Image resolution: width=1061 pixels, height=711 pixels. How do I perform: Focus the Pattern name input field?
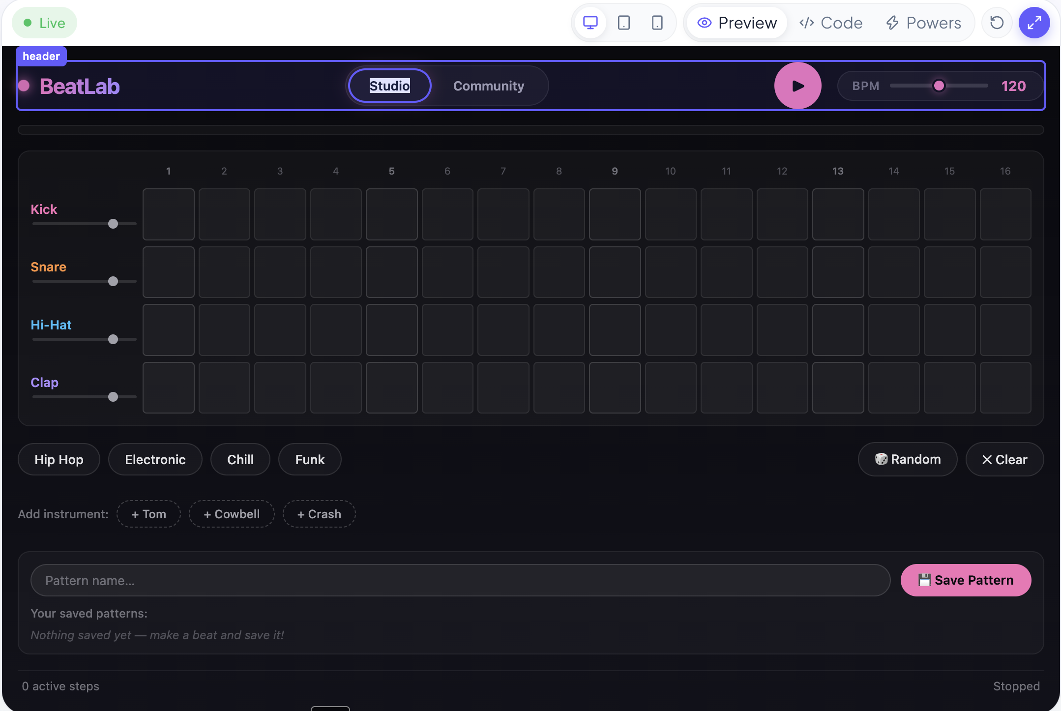point(460,580)
